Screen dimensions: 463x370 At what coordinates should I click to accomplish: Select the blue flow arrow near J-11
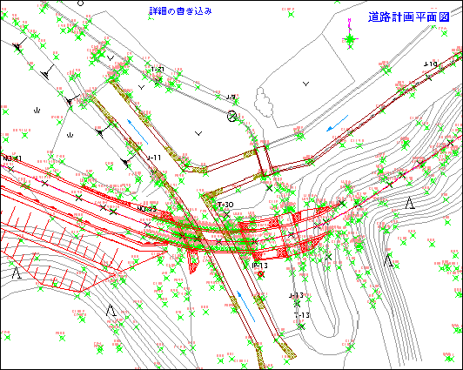tap(138, 131)
